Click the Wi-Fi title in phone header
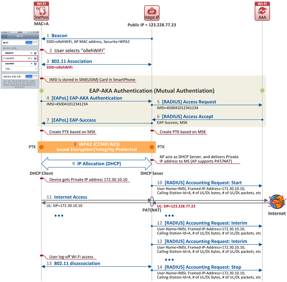Viewport: 287px width, 282px height. click(x=20, y=36)
